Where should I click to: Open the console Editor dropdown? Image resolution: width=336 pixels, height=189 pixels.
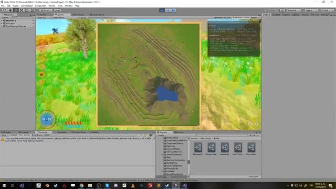pos(47,135)
